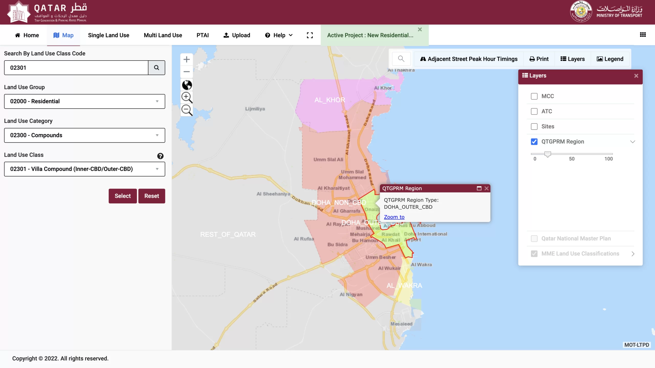Open the Upload tab
655x368 pixels.
[x=237, y=35]
